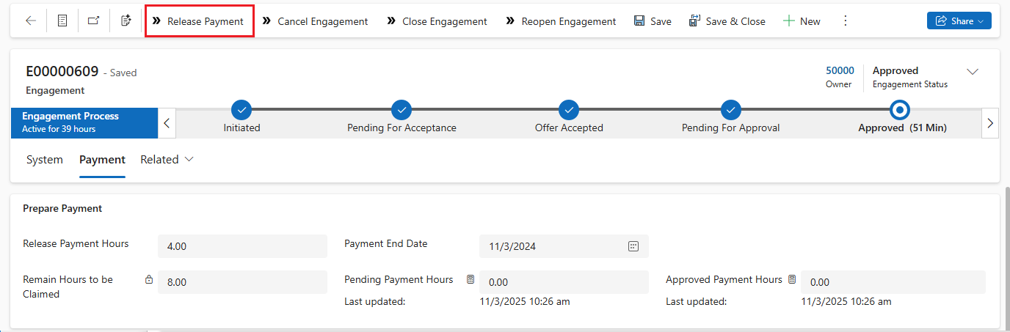Select the Approved stage circle

click(899, 110)
